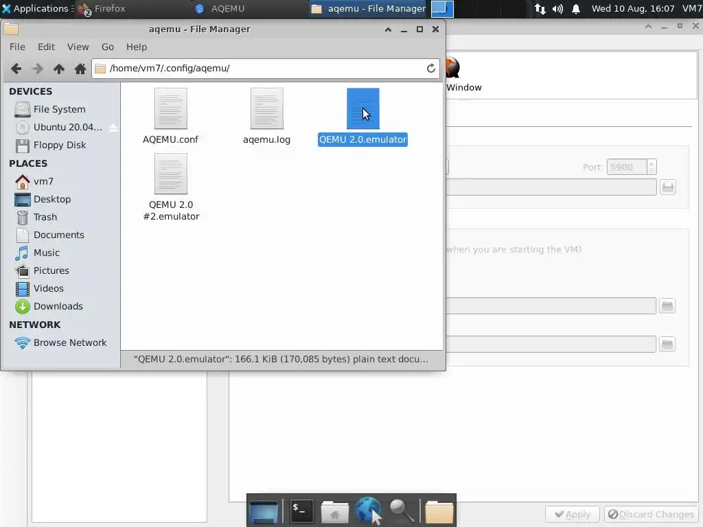Image resolution: width=703 pixels, height=527 pixels.
Task: Click the NETWORK sidebar heading
Action: pyautogui.click(x=34, y=325)
